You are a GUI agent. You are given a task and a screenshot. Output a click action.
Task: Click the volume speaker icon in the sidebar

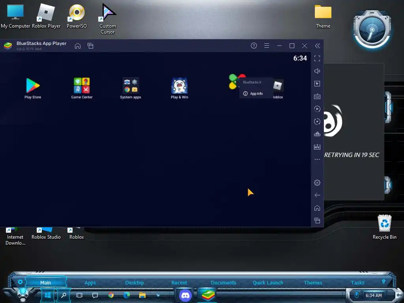pyautogui.click(x=317, y=71)
